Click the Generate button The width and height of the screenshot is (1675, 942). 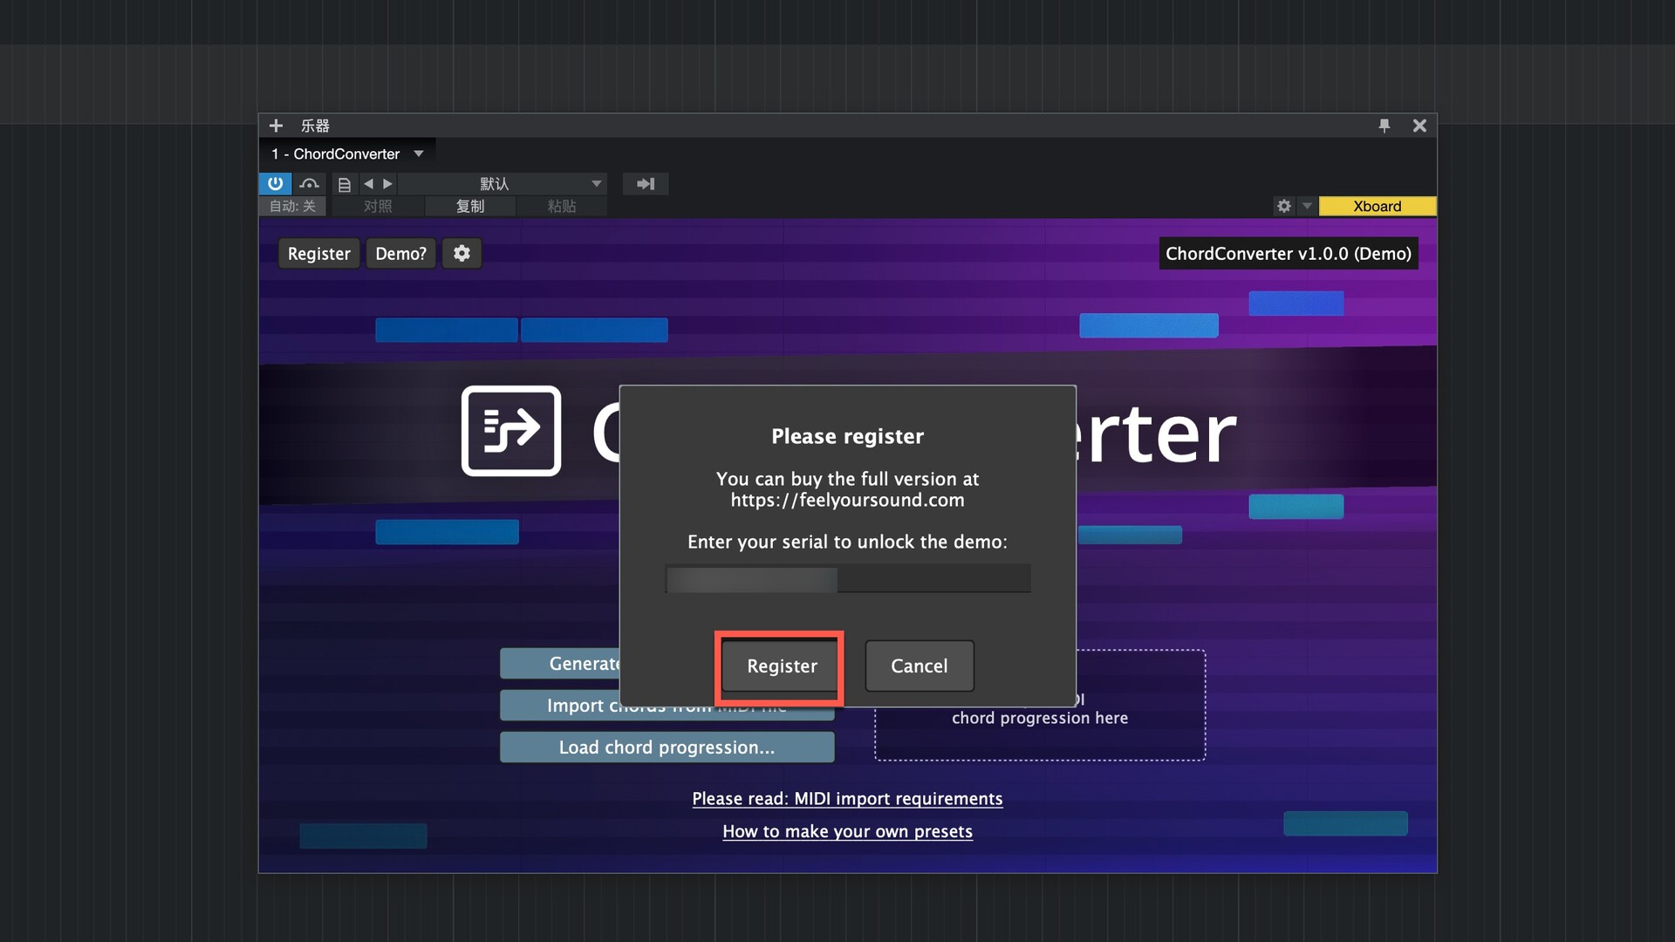coord(559,664)
